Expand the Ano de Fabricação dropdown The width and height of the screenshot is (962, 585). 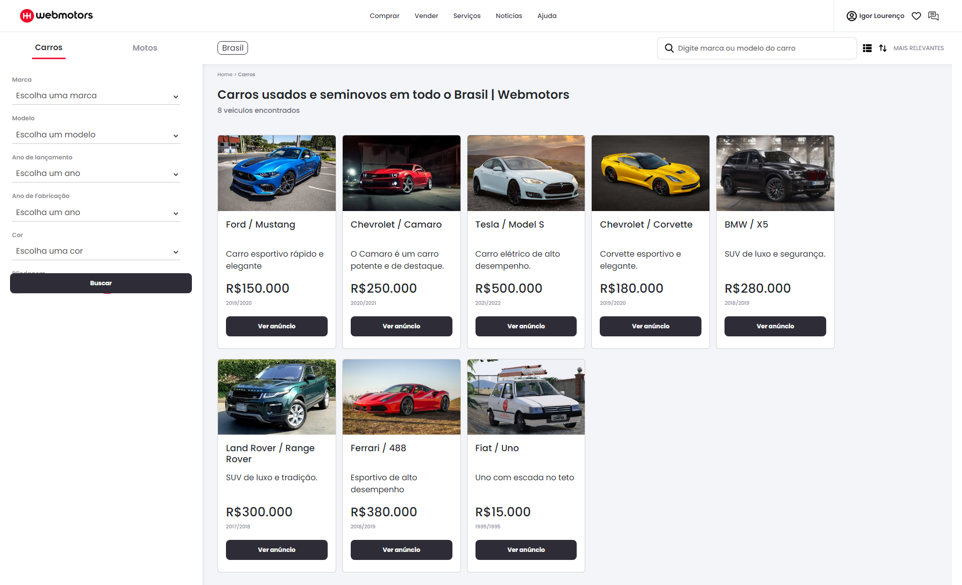point(96,213)
